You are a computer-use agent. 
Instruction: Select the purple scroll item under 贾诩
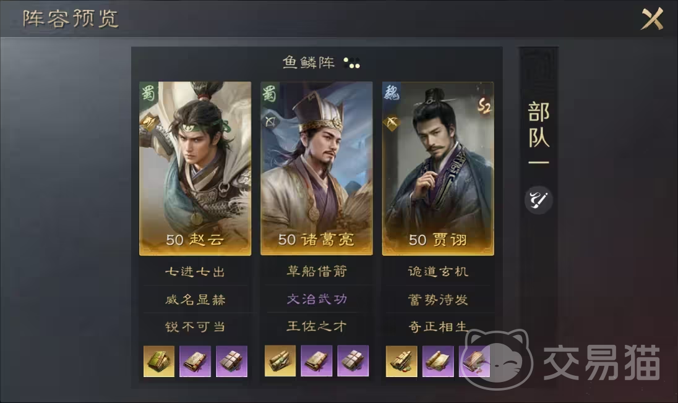pos(438,361)
